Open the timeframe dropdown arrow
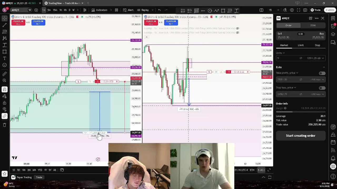Image resolution: width=337 pixels, height=189 pixels. click(x=78, y=10)
